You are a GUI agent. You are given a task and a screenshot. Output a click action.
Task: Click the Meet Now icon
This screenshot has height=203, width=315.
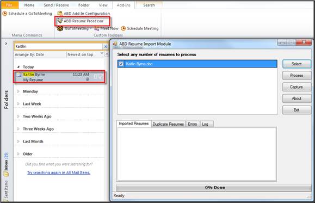(97, 28)
